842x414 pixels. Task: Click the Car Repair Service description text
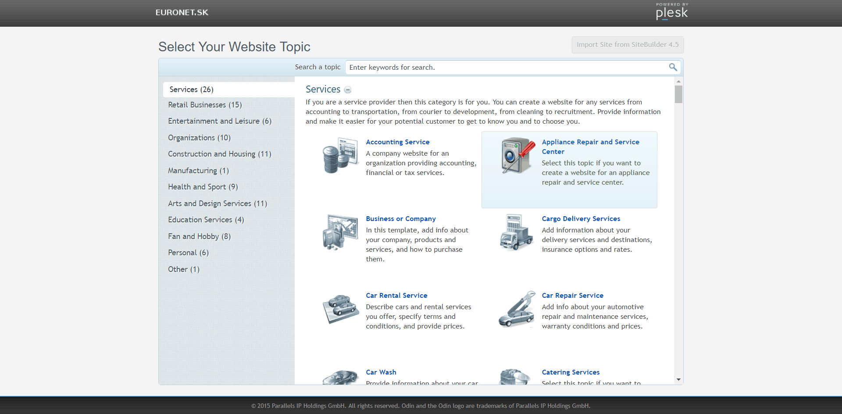[595, 317]
